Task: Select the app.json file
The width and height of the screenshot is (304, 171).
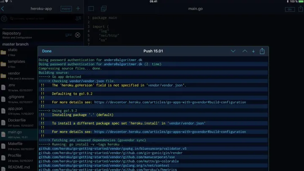Action: 19,111
